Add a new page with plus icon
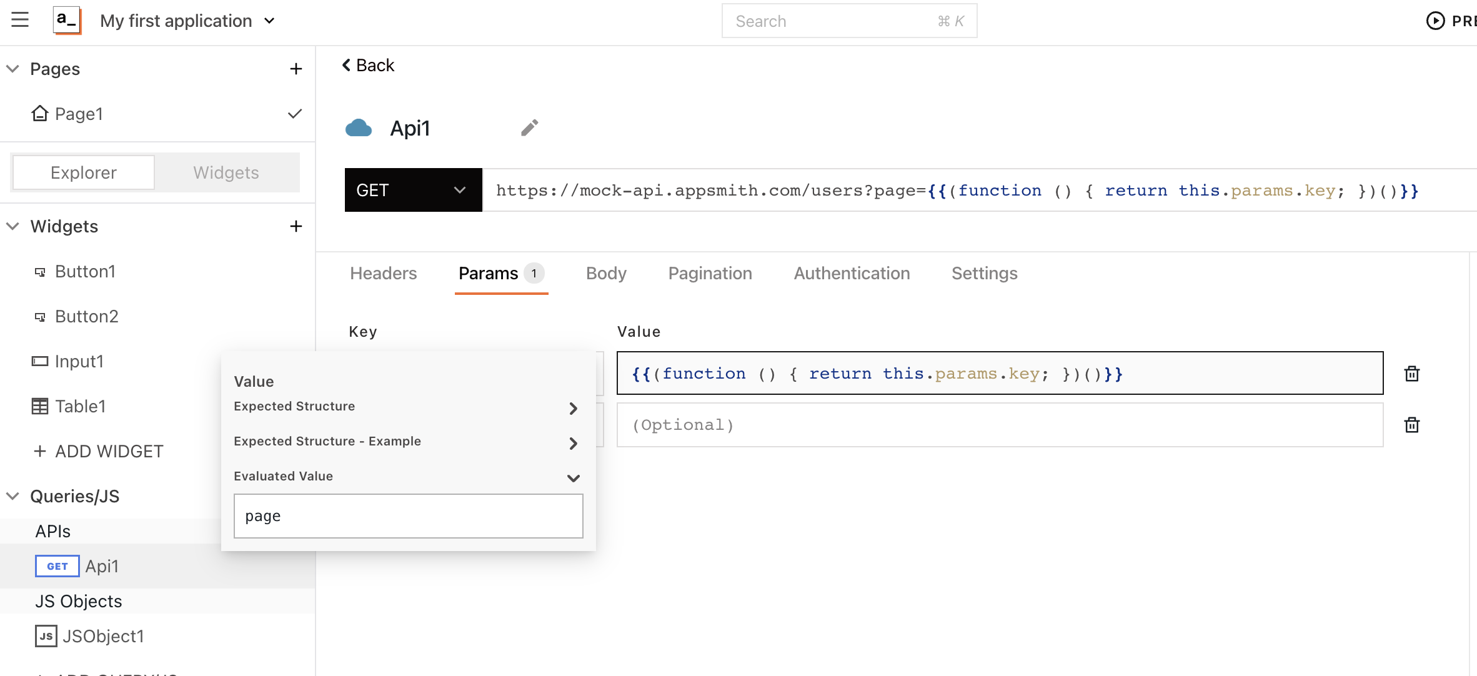The width and height of the screenshot is (1477, 676). click(x=296, y=69)
